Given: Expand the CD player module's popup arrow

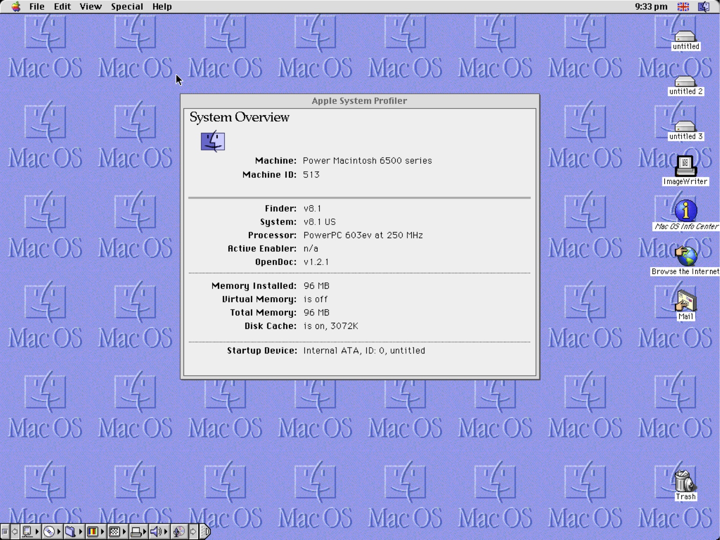Looking at the screenshot, I should click(59, 532).
